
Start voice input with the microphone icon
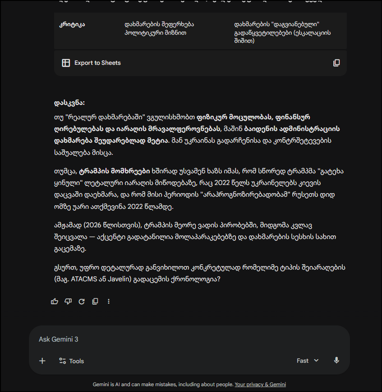click(x=336, y=360)
